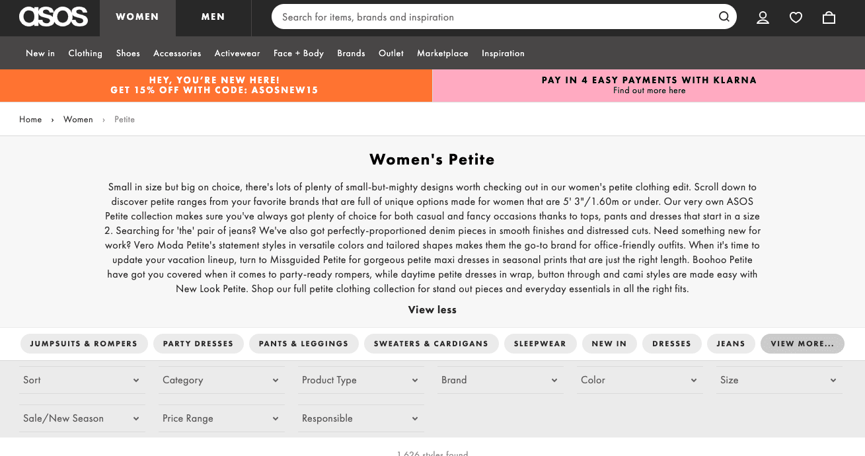Collapse description with View less
This screenshot has width=865, height=456.
pyautogui.click(x=432, y=310)
